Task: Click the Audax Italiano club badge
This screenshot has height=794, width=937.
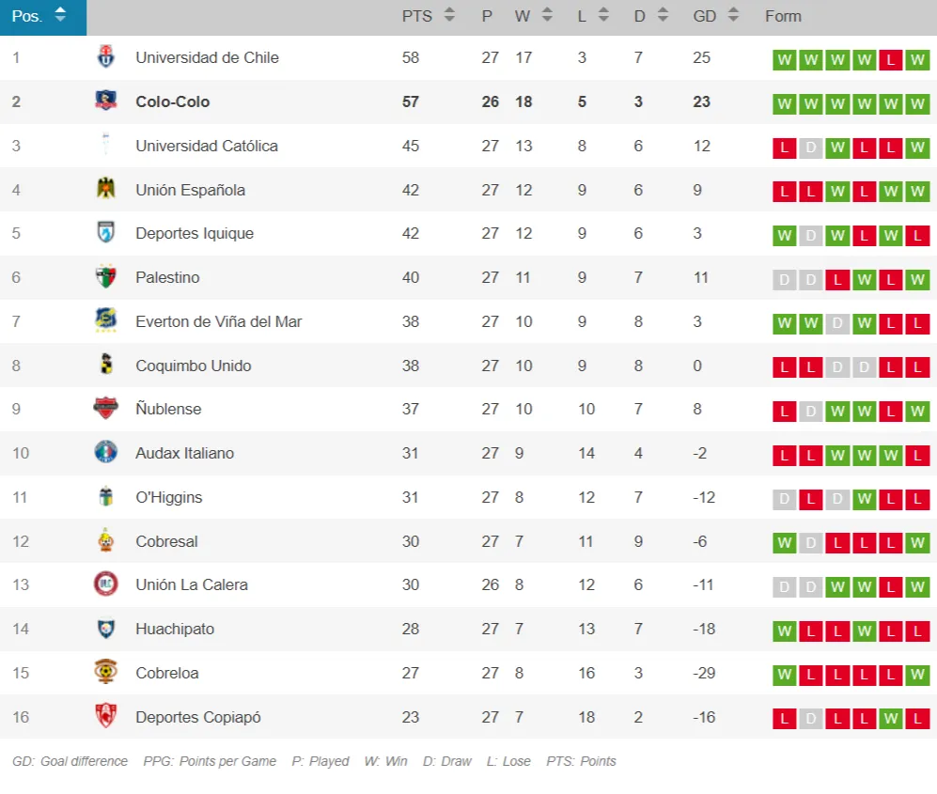Action: coord(106,453)
